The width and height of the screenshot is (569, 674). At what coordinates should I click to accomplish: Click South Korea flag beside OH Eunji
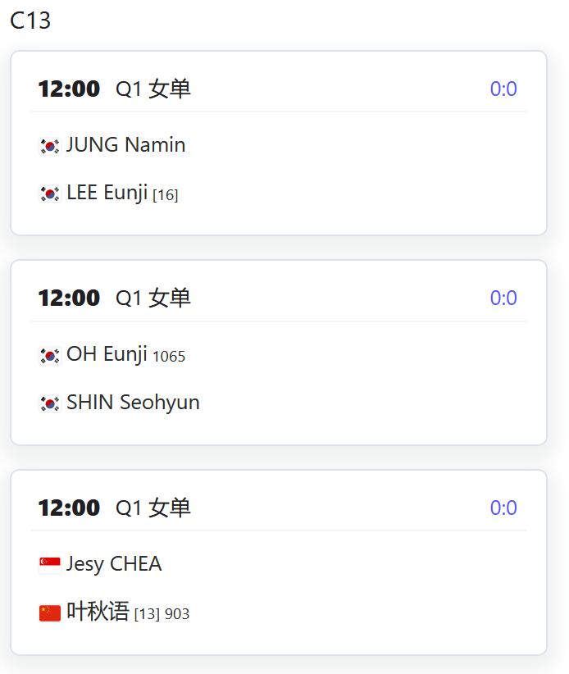50,356
